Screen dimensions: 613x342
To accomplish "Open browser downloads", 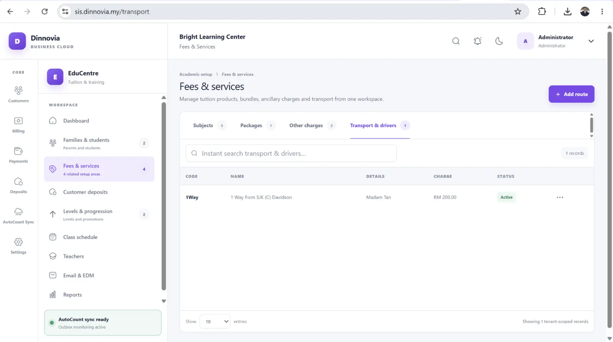I will [567, 12].
